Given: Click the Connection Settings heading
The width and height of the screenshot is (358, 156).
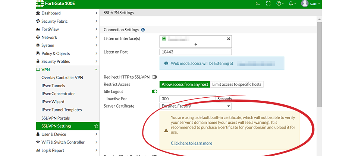Looking at the screenshot, I should 121,30.
